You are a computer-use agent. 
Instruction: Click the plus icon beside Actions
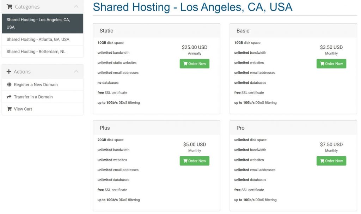[9, 72]
